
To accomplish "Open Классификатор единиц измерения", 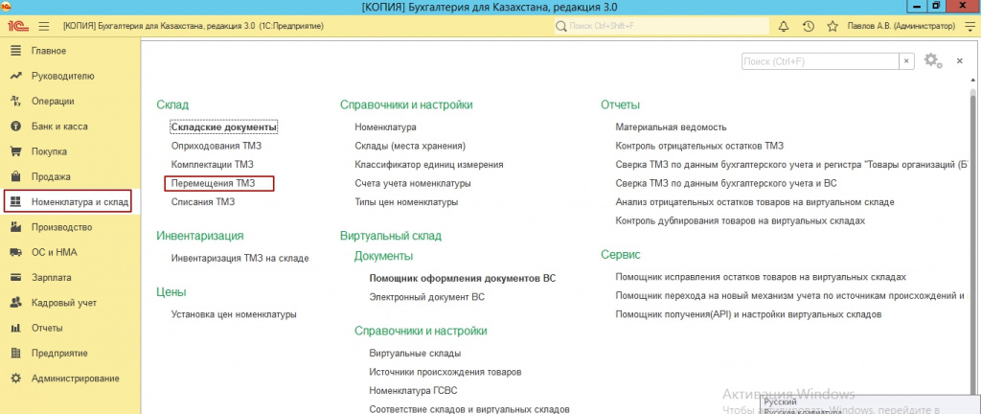I will 429,165.
